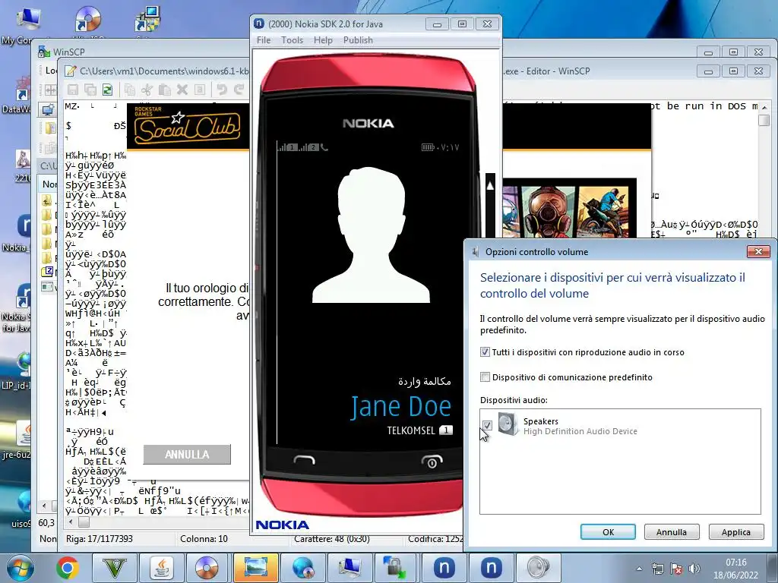Click the Save All icon in the editor toolbar
This screenshot has width=778, height=583.
[90, 90]
